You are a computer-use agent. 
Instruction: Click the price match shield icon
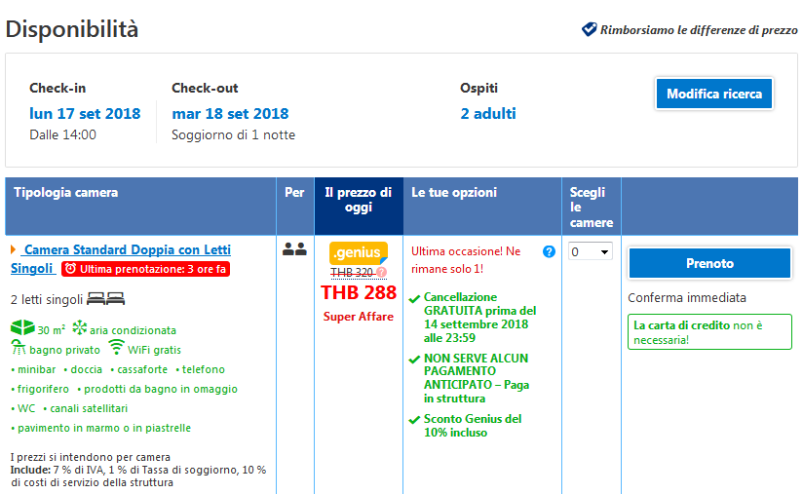(589, 30)
